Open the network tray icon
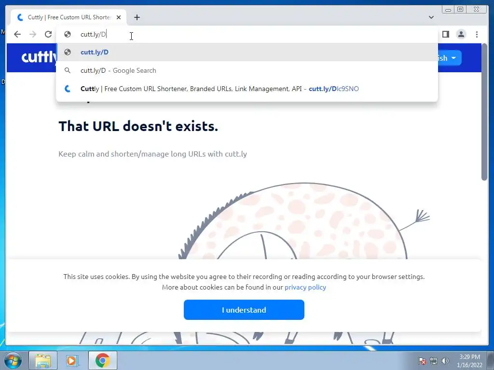Image resolution: width=494 pixels, height=370 pixels. coord(434,361)
